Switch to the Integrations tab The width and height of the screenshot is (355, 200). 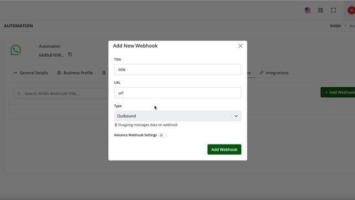coord(274,73)
